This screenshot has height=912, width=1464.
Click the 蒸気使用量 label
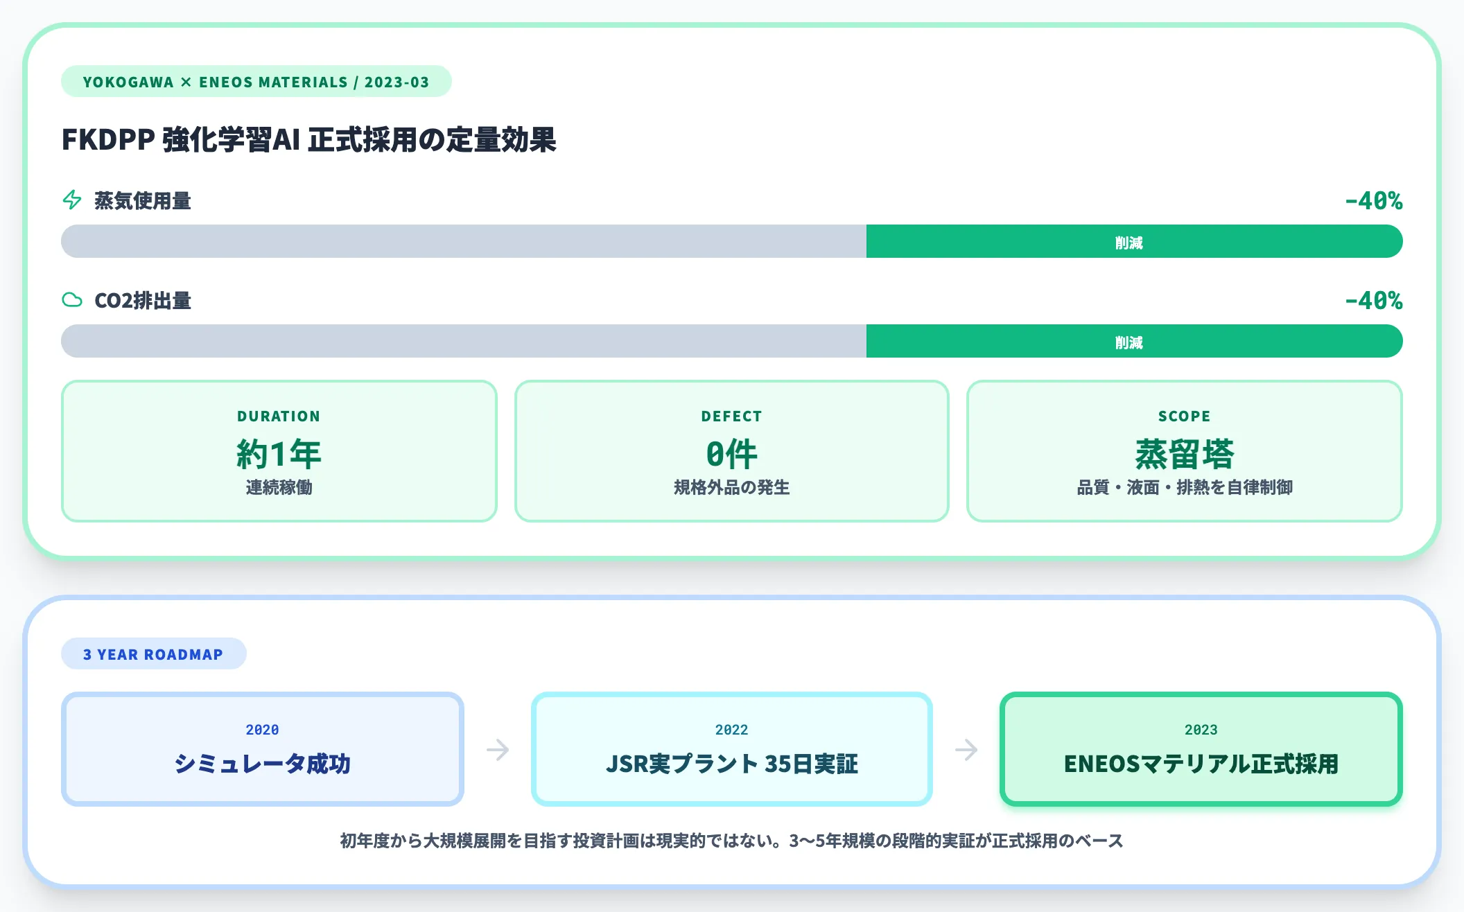[143, 201]
